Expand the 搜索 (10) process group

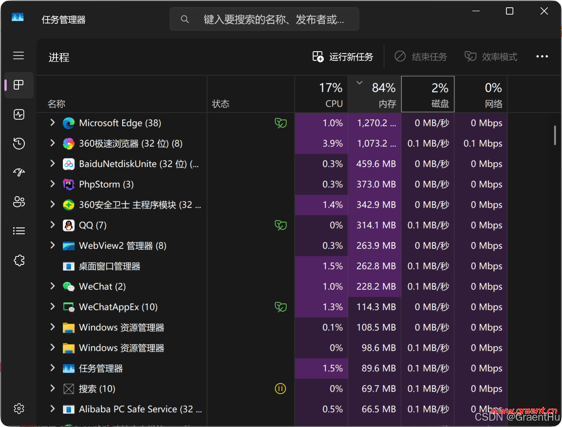click(53, 388)
